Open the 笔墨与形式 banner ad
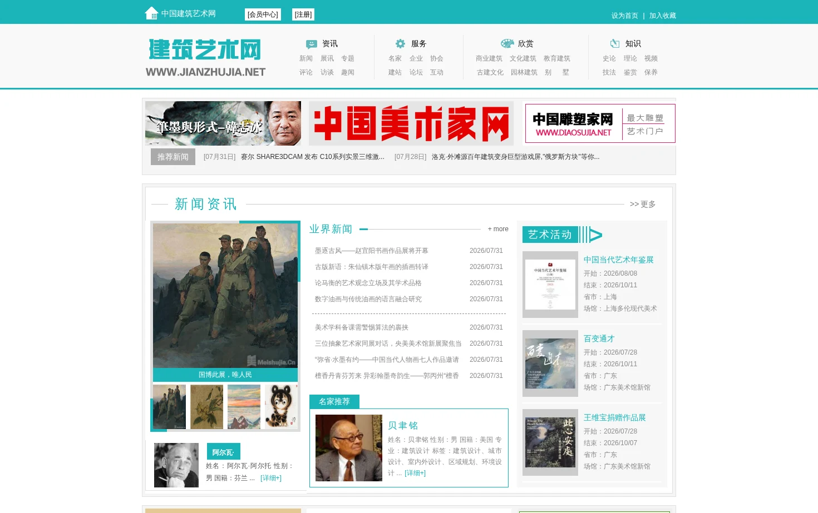This screenshot has height=513, width=818. coord(223,123)
